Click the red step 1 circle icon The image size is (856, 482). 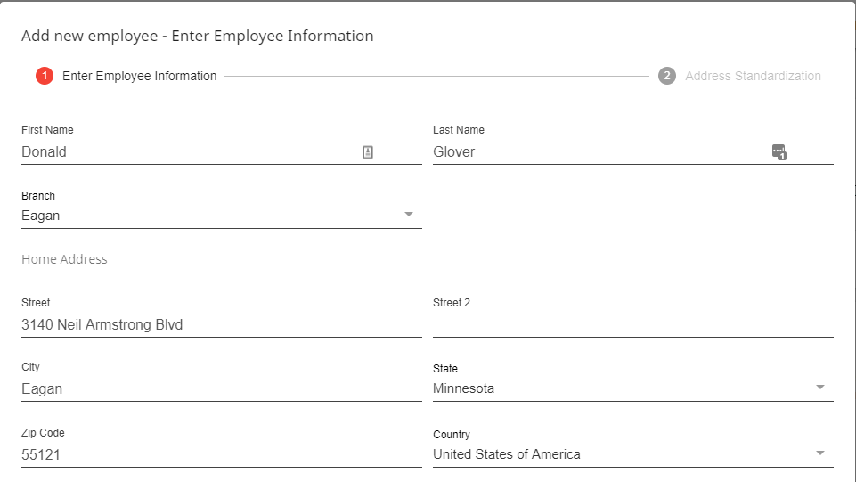(45, 76)
